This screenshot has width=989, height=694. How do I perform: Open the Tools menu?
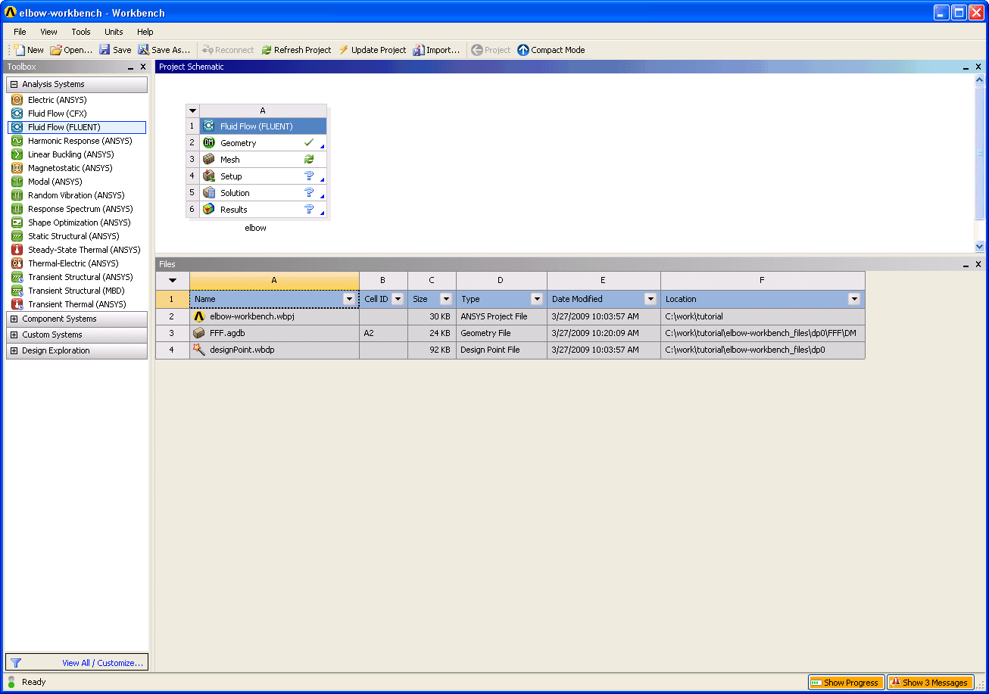pos(81,32)
